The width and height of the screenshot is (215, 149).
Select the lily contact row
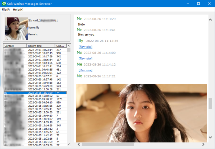point(35,93)
